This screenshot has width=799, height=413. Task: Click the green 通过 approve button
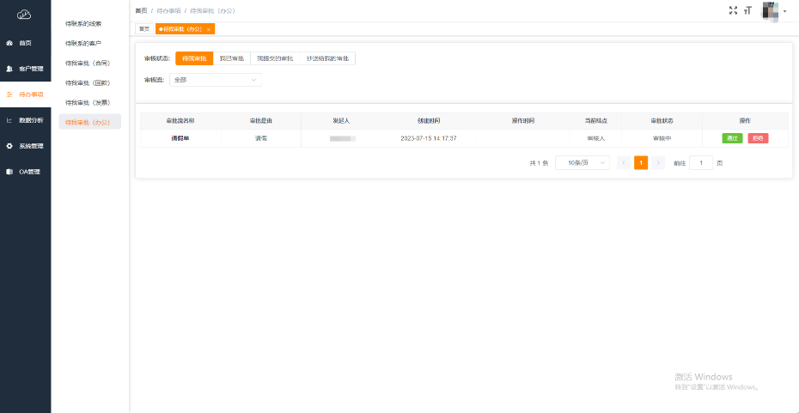pyautogui.click(x=732, y=138)
